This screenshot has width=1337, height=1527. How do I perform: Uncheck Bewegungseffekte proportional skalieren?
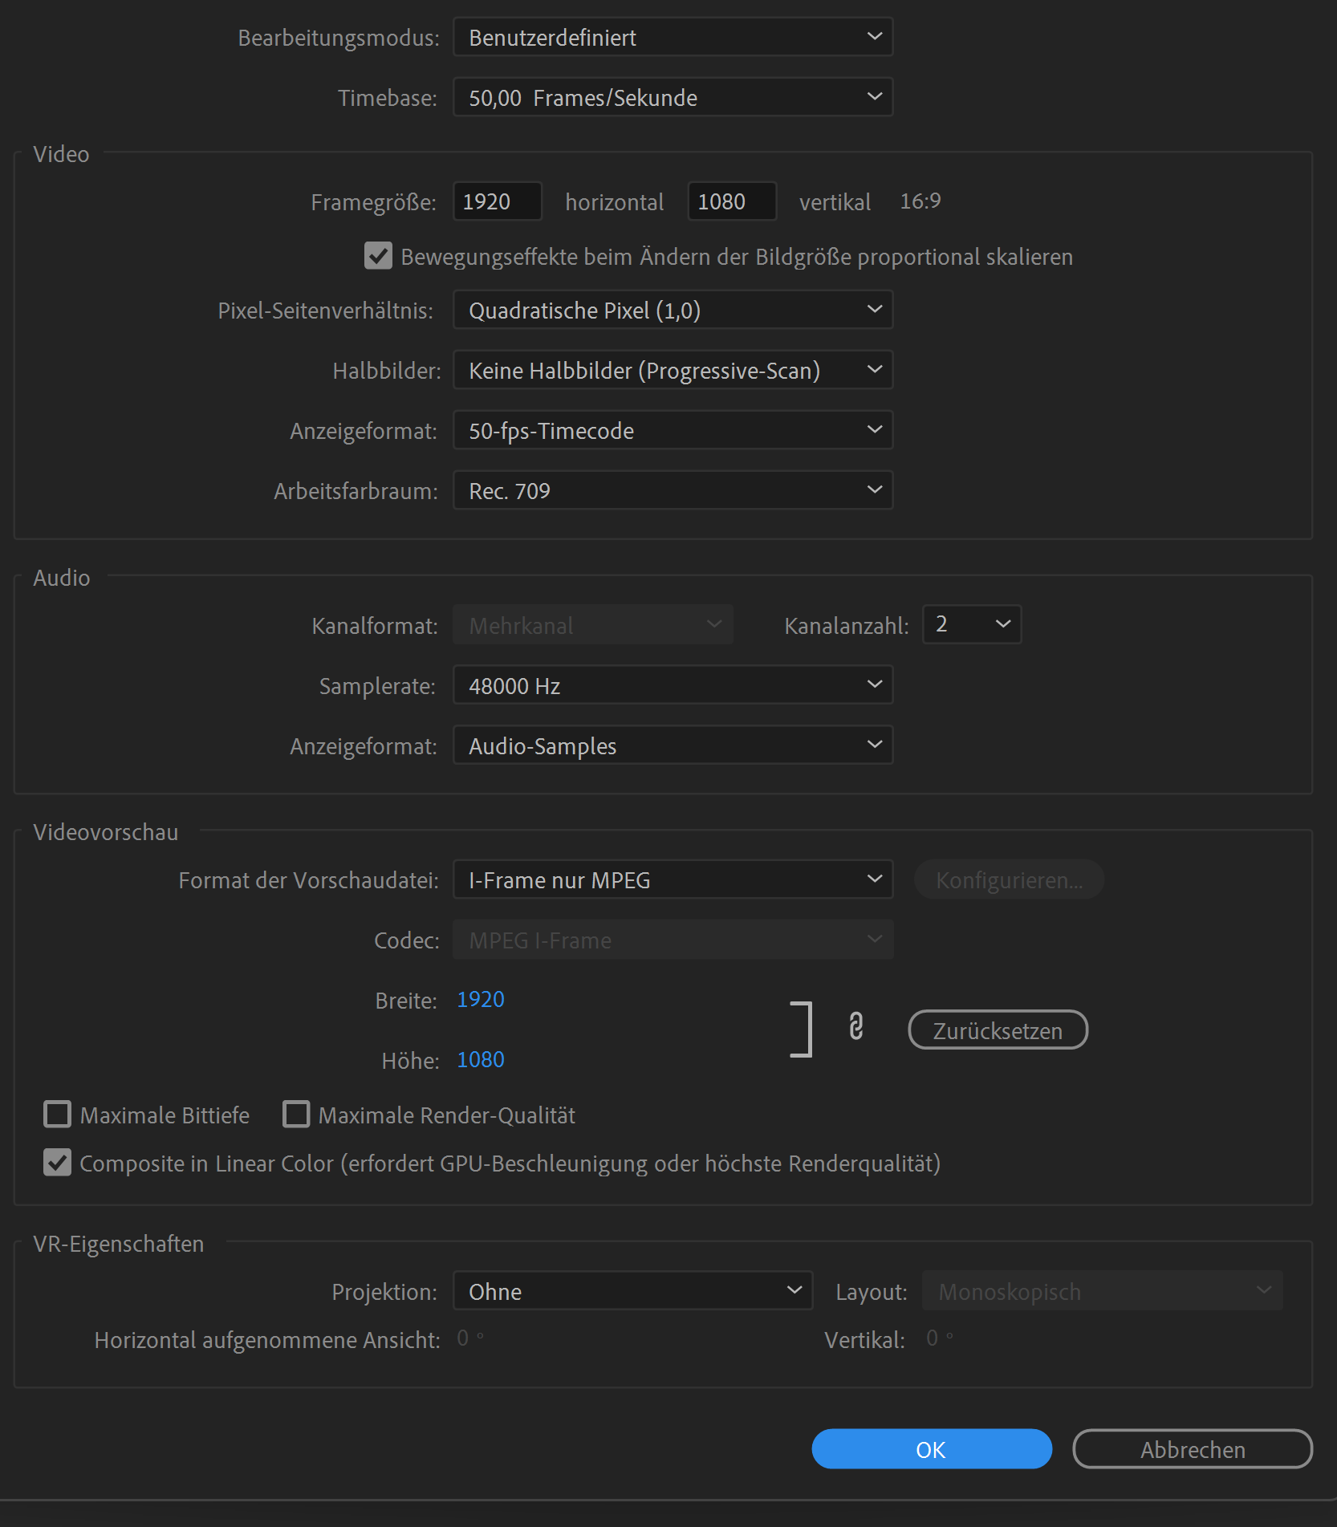[x=377, y=257]
